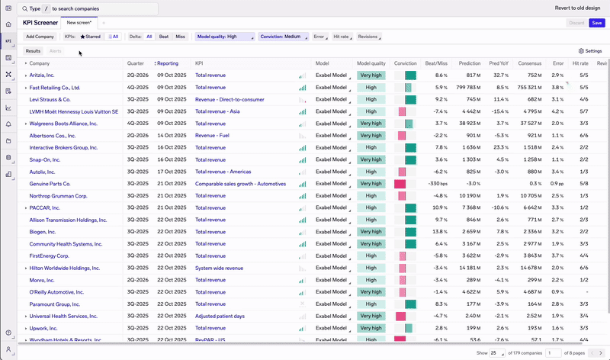Screen dimensions: 610x360
Task: Click the Settings gear icon
Action: (x=581, y=51)
